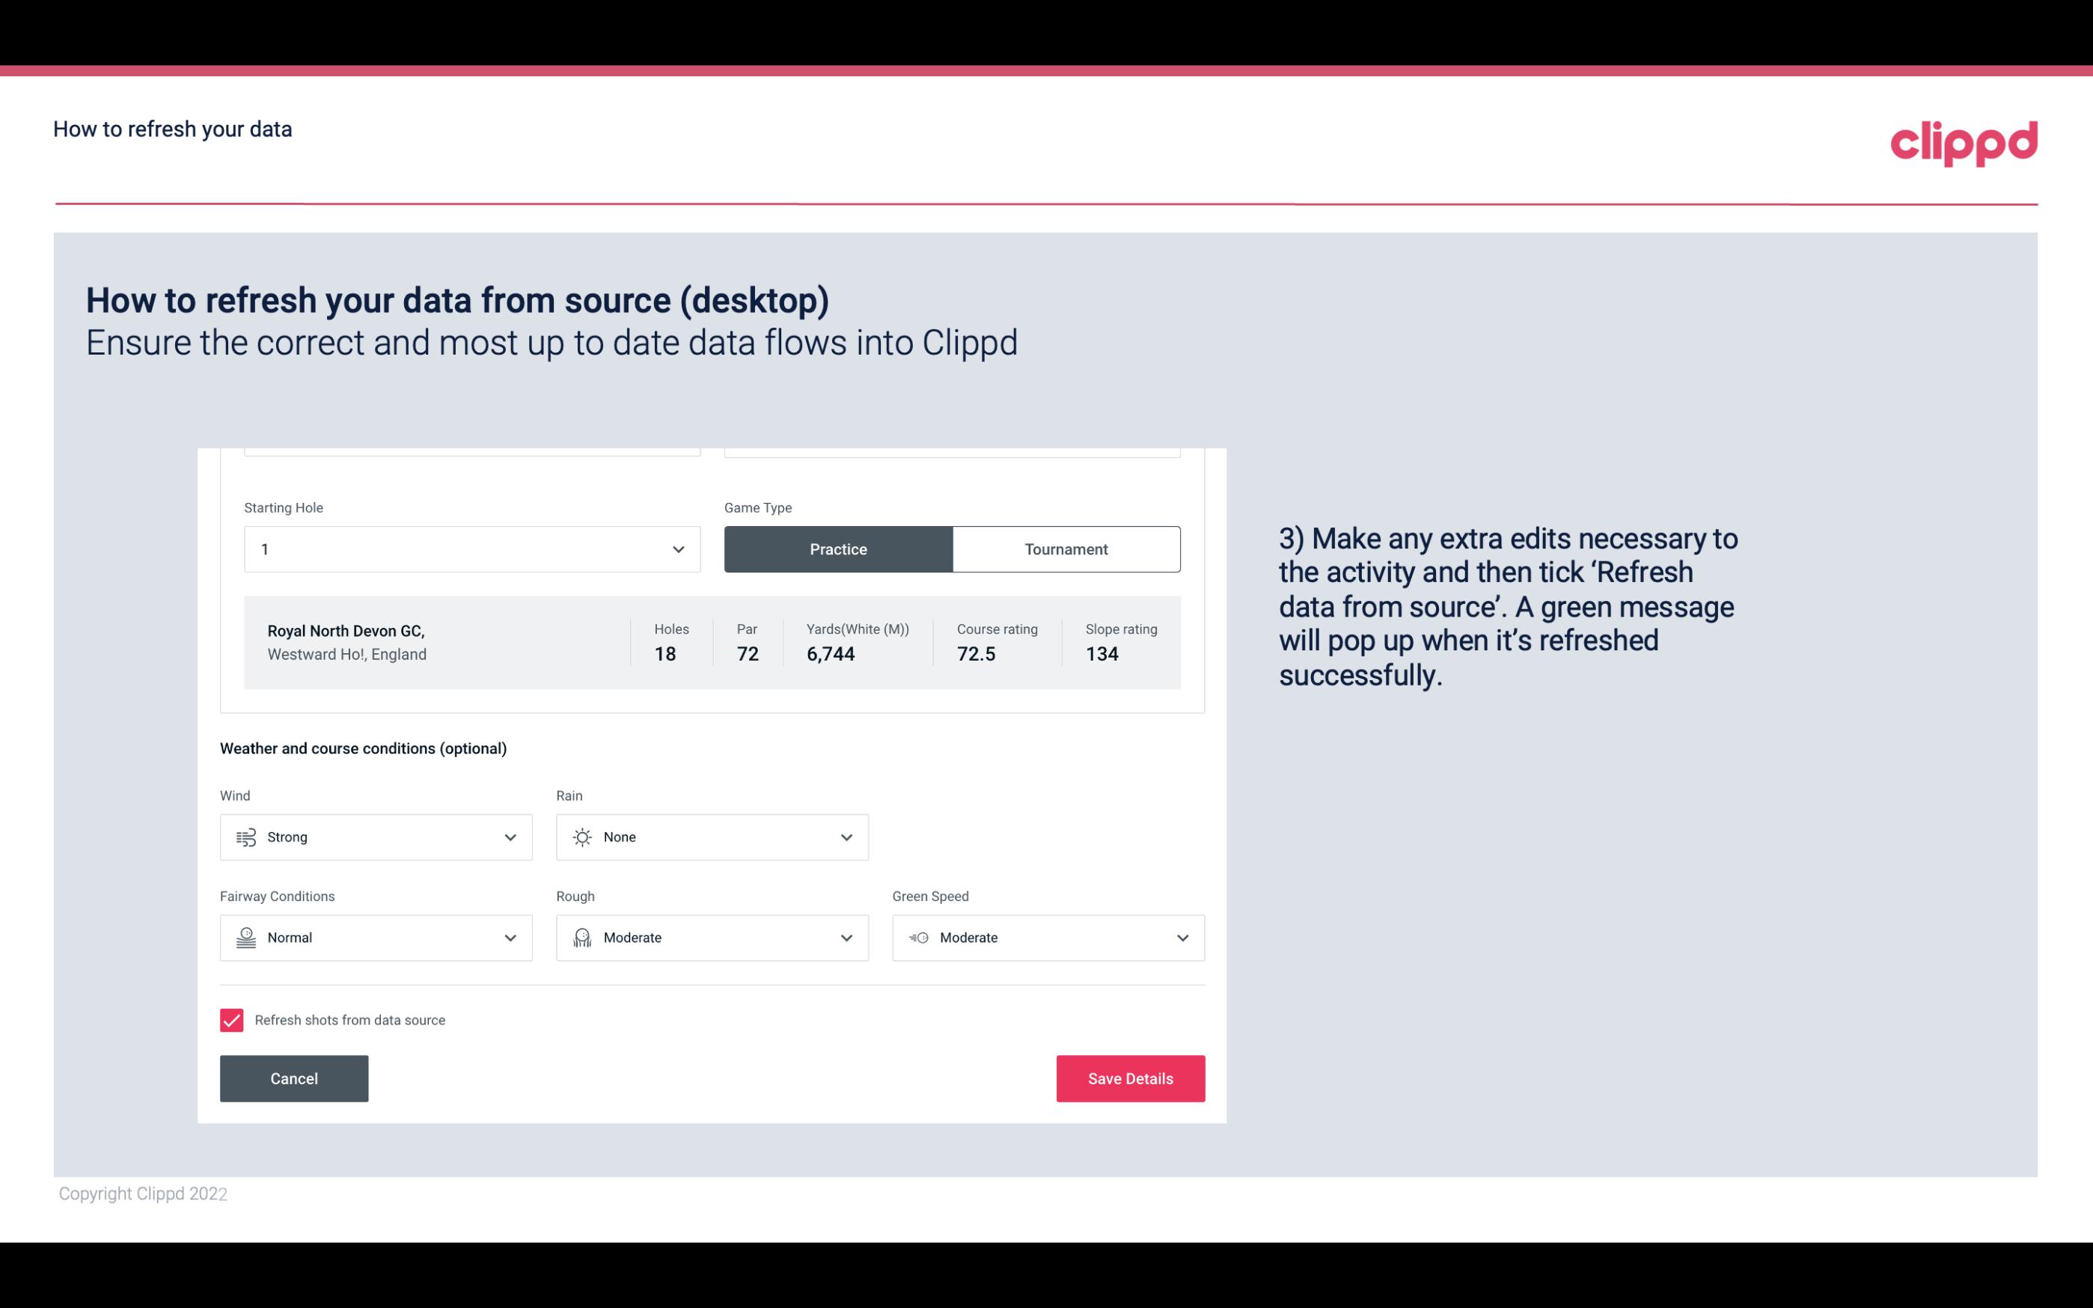Click the Cancel button
This screenshot has width=2093, height=1308.
coord(294,1079)
